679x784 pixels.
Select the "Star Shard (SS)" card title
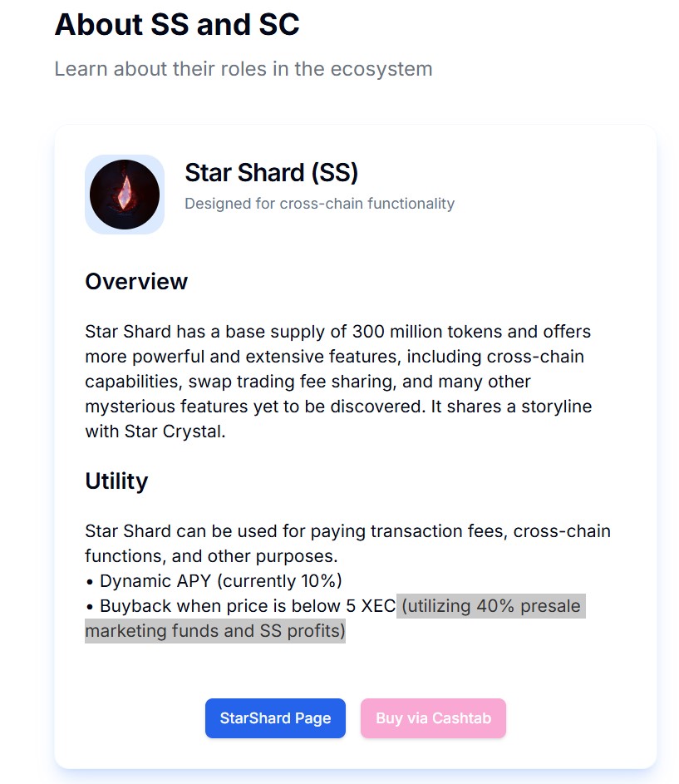(x=271, y=173)
